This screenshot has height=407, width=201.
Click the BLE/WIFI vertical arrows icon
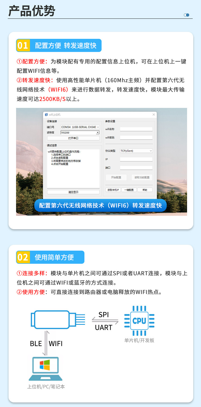pos(46,343)
